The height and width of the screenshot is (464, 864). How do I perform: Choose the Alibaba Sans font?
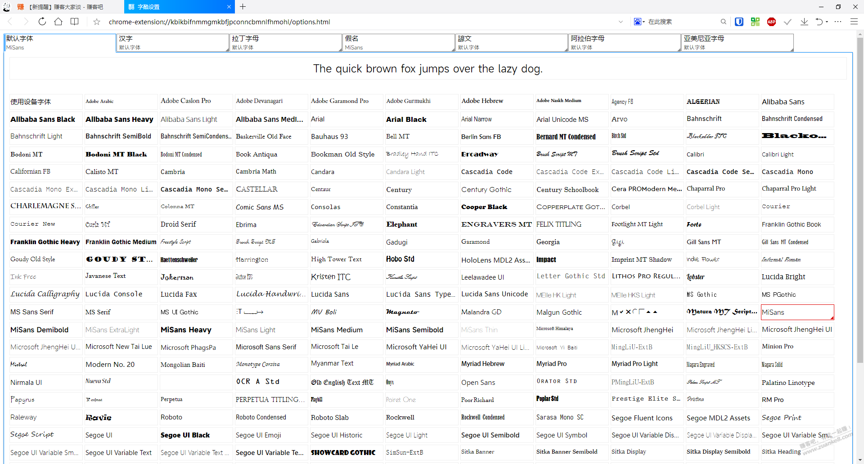point(797,102)
